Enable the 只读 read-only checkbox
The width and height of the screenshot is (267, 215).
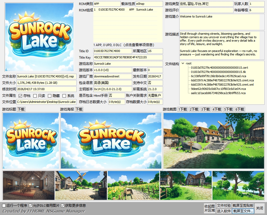(x=35, y=96)
